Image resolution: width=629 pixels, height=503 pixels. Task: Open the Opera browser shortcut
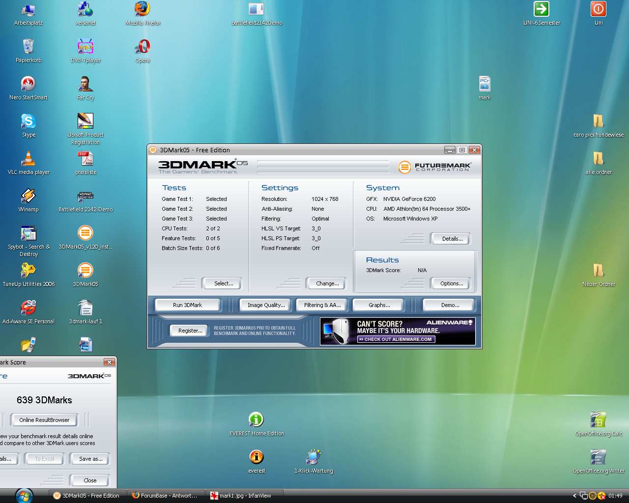143,51
